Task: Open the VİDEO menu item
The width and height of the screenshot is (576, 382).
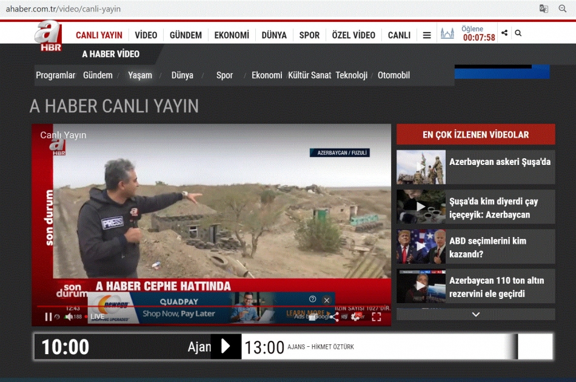Action: (146, 35)
